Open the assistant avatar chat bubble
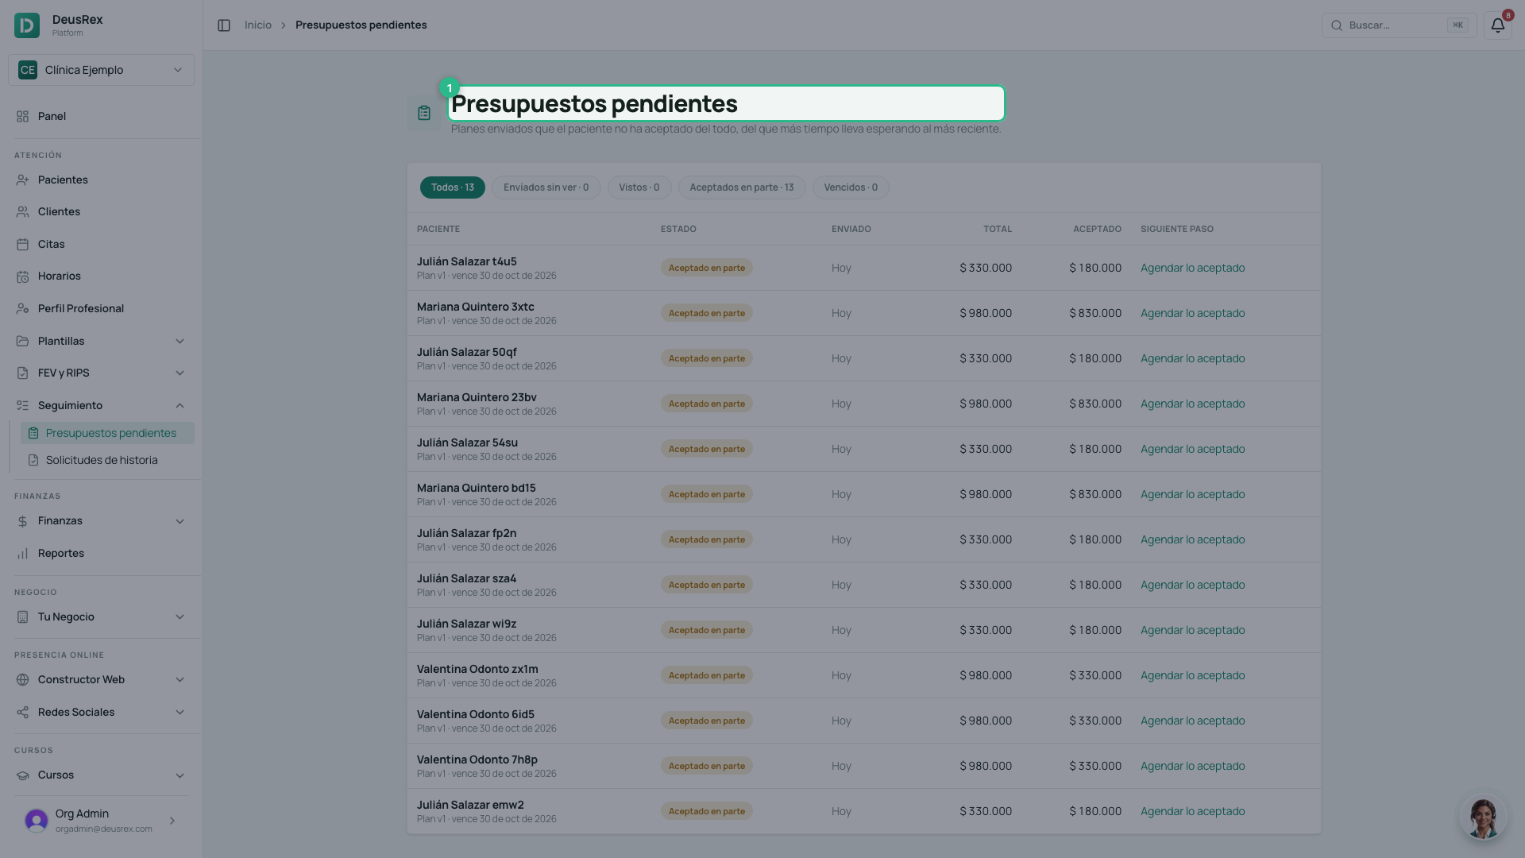 pos(1483,817)
